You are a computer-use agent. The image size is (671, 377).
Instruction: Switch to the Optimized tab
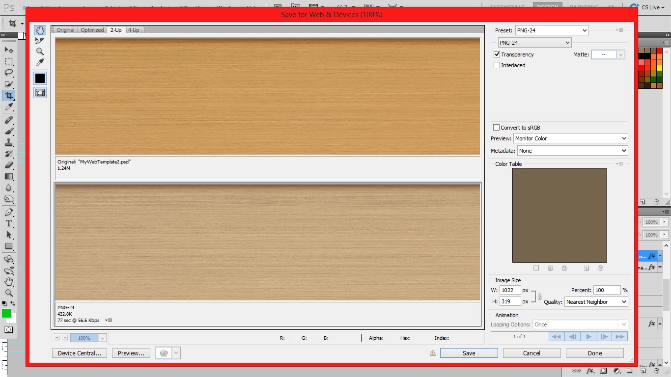(x=92, y=30)
